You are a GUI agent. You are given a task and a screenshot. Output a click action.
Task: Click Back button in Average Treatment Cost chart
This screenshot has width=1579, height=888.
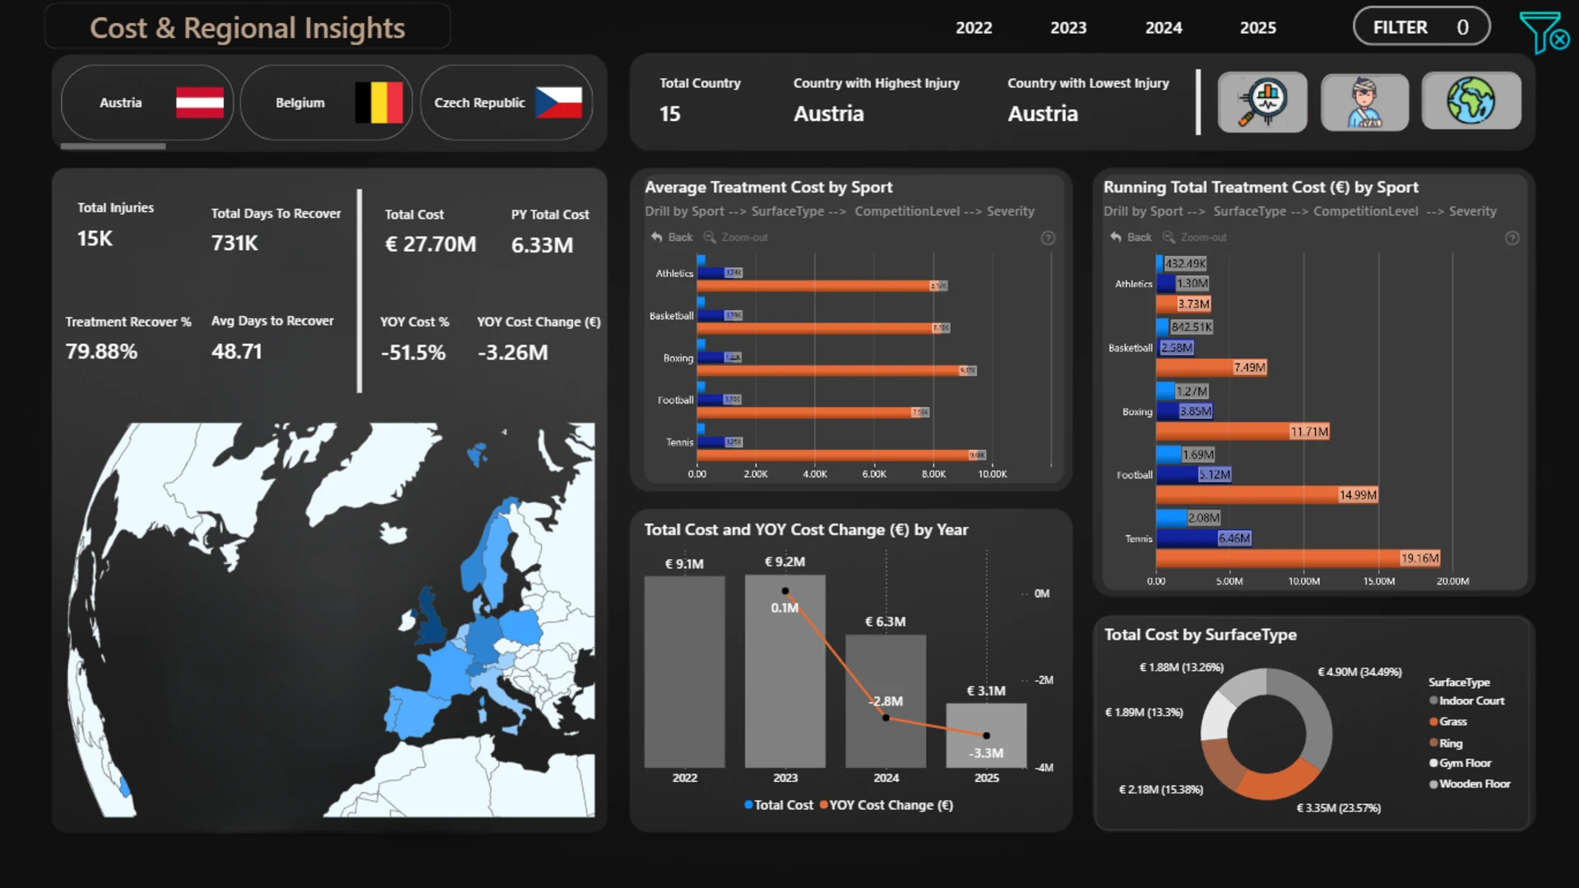click(672, 237)
